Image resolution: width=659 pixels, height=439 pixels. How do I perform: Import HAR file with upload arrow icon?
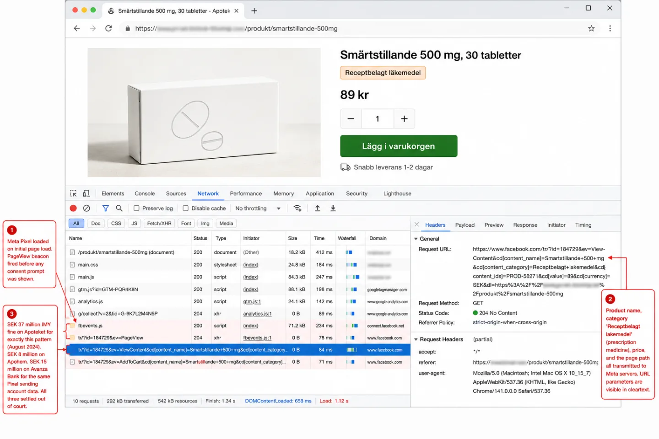[318, 208]
